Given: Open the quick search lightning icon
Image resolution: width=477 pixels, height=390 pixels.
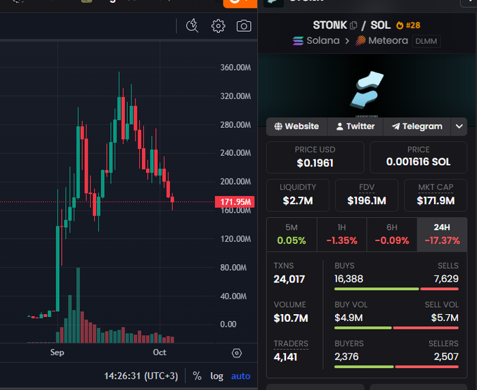Looking at the screenshot, I should tap(192, 25).
